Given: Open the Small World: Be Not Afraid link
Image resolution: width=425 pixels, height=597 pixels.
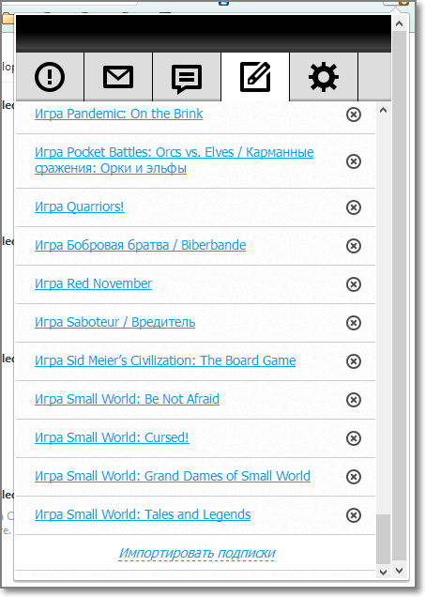Looking at the screenshot, I should [127, 399].
